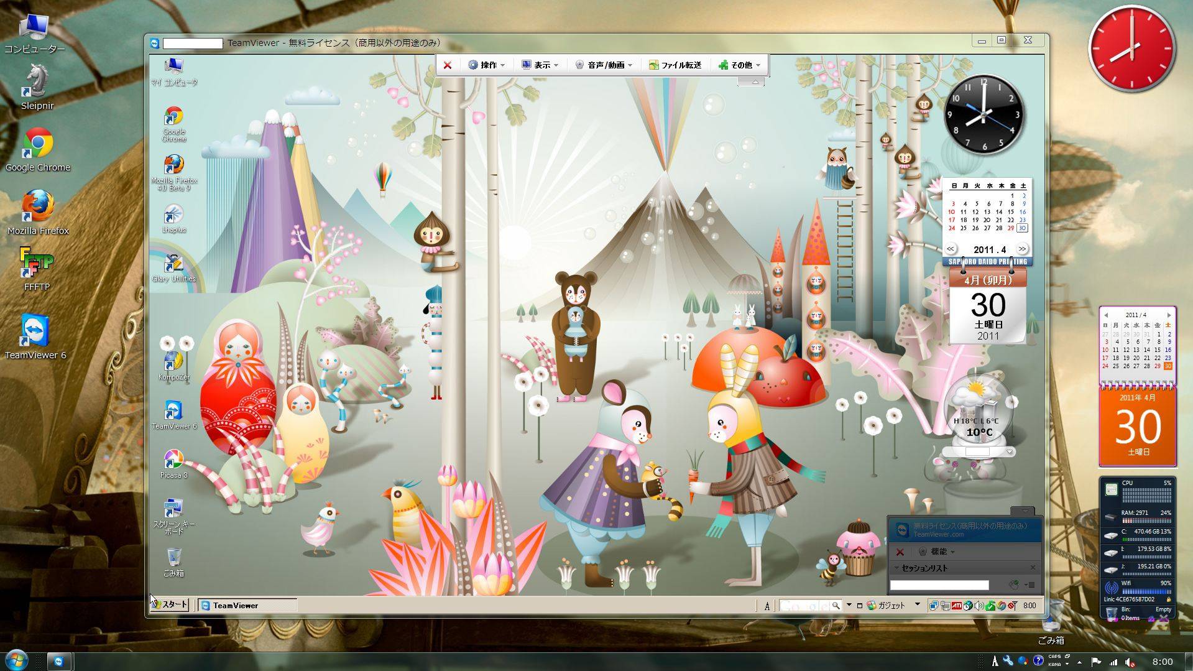This screenshot has height=671, width=1193.
Task: Click the IME help question-mark icon
Action: click(1038, 661)
